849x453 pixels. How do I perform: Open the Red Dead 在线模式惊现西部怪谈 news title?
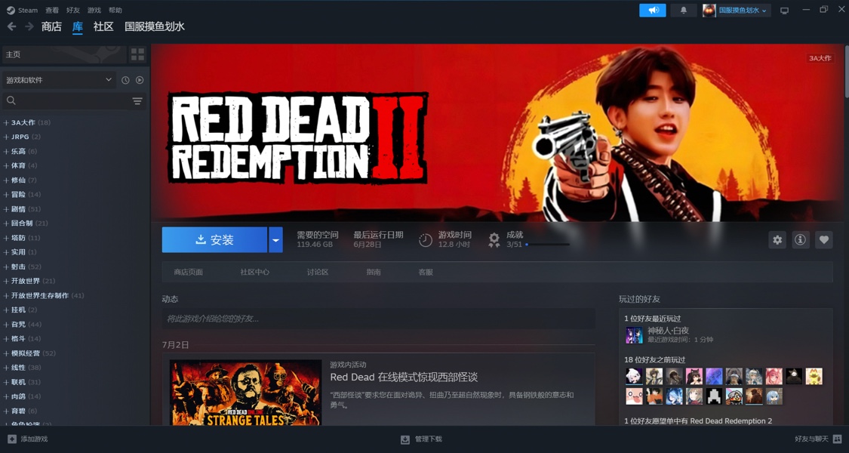coord(404,377)
